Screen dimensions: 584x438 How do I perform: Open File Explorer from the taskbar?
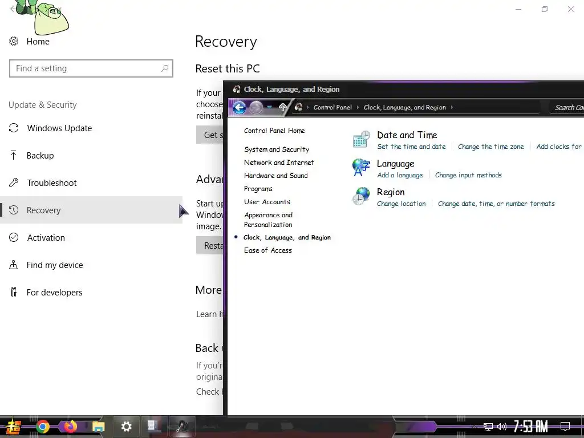tap(99, 427)
